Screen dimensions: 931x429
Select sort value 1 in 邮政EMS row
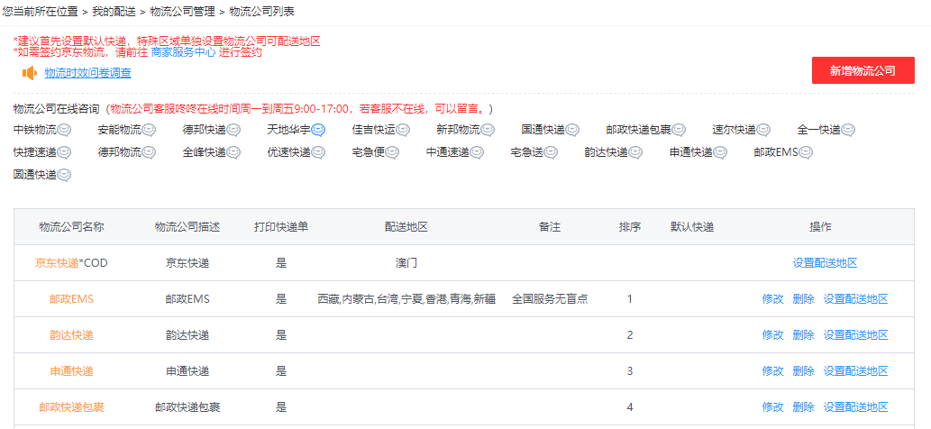(x=629, y=299)
